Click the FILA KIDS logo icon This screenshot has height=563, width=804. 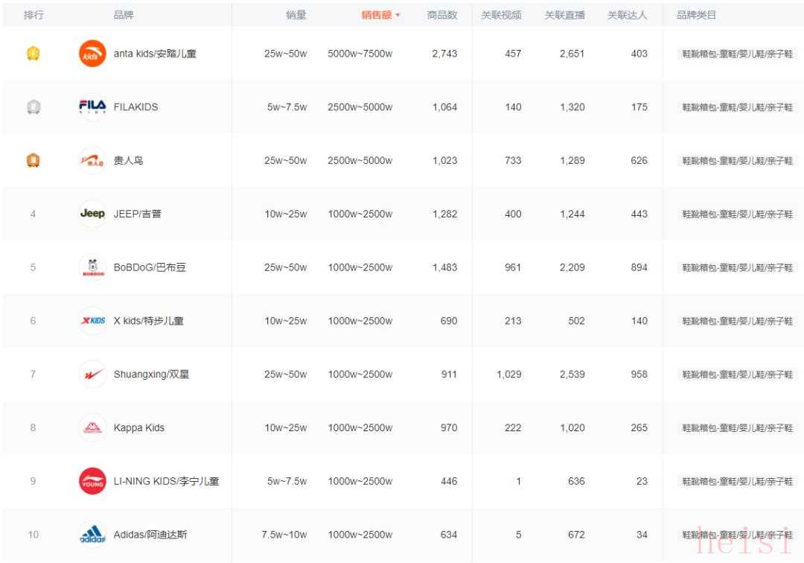click(x=92, y=106)
